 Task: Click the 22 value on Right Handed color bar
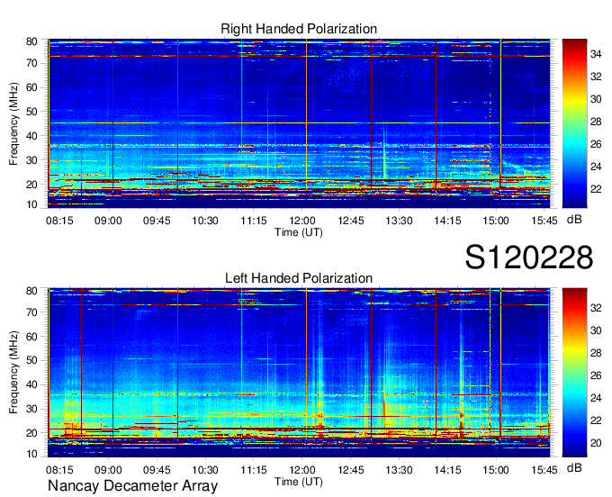pos(596,189)
